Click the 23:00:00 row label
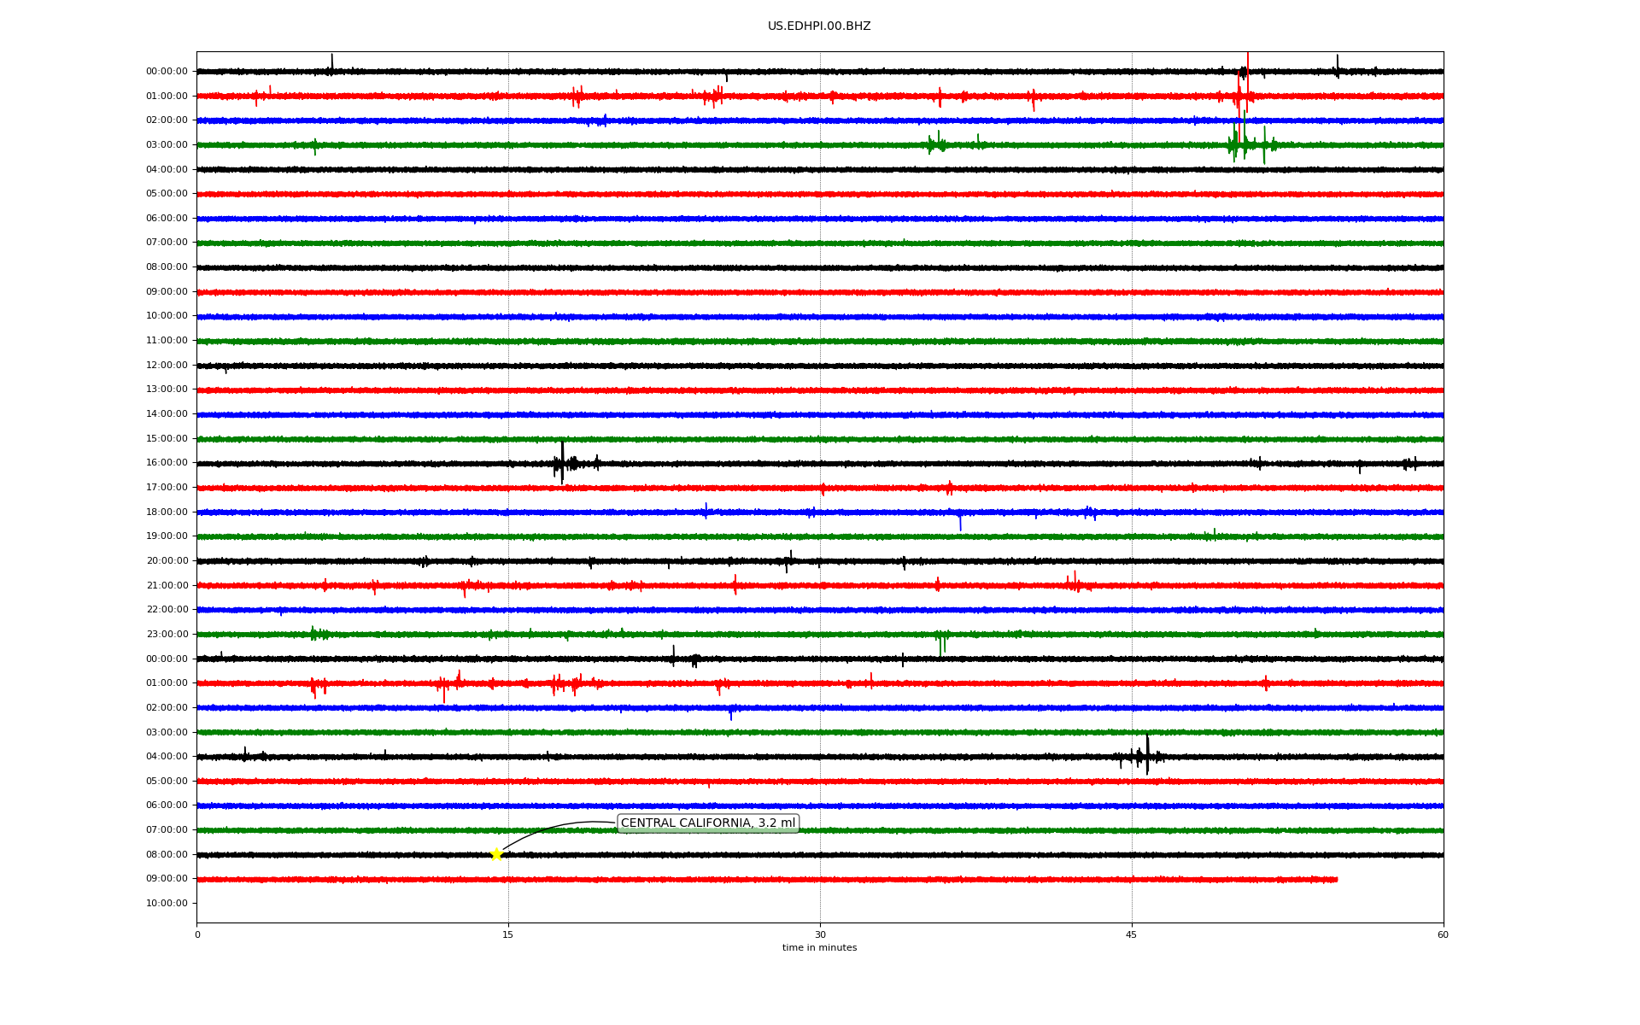This screenshot has width=1640, height=1025. pyautogui.click(x=167, y=635)
